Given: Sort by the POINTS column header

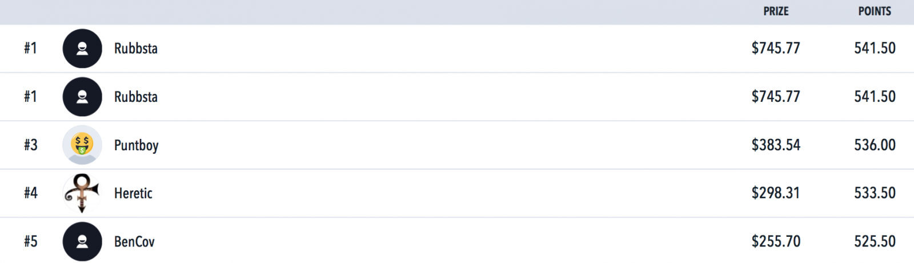Looking at the screenshot, I should (x=875, y=11).
